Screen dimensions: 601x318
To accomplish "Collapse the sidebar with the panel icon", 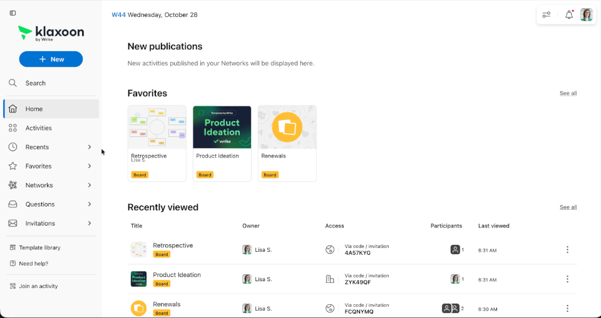I will [x=13, y=13].
